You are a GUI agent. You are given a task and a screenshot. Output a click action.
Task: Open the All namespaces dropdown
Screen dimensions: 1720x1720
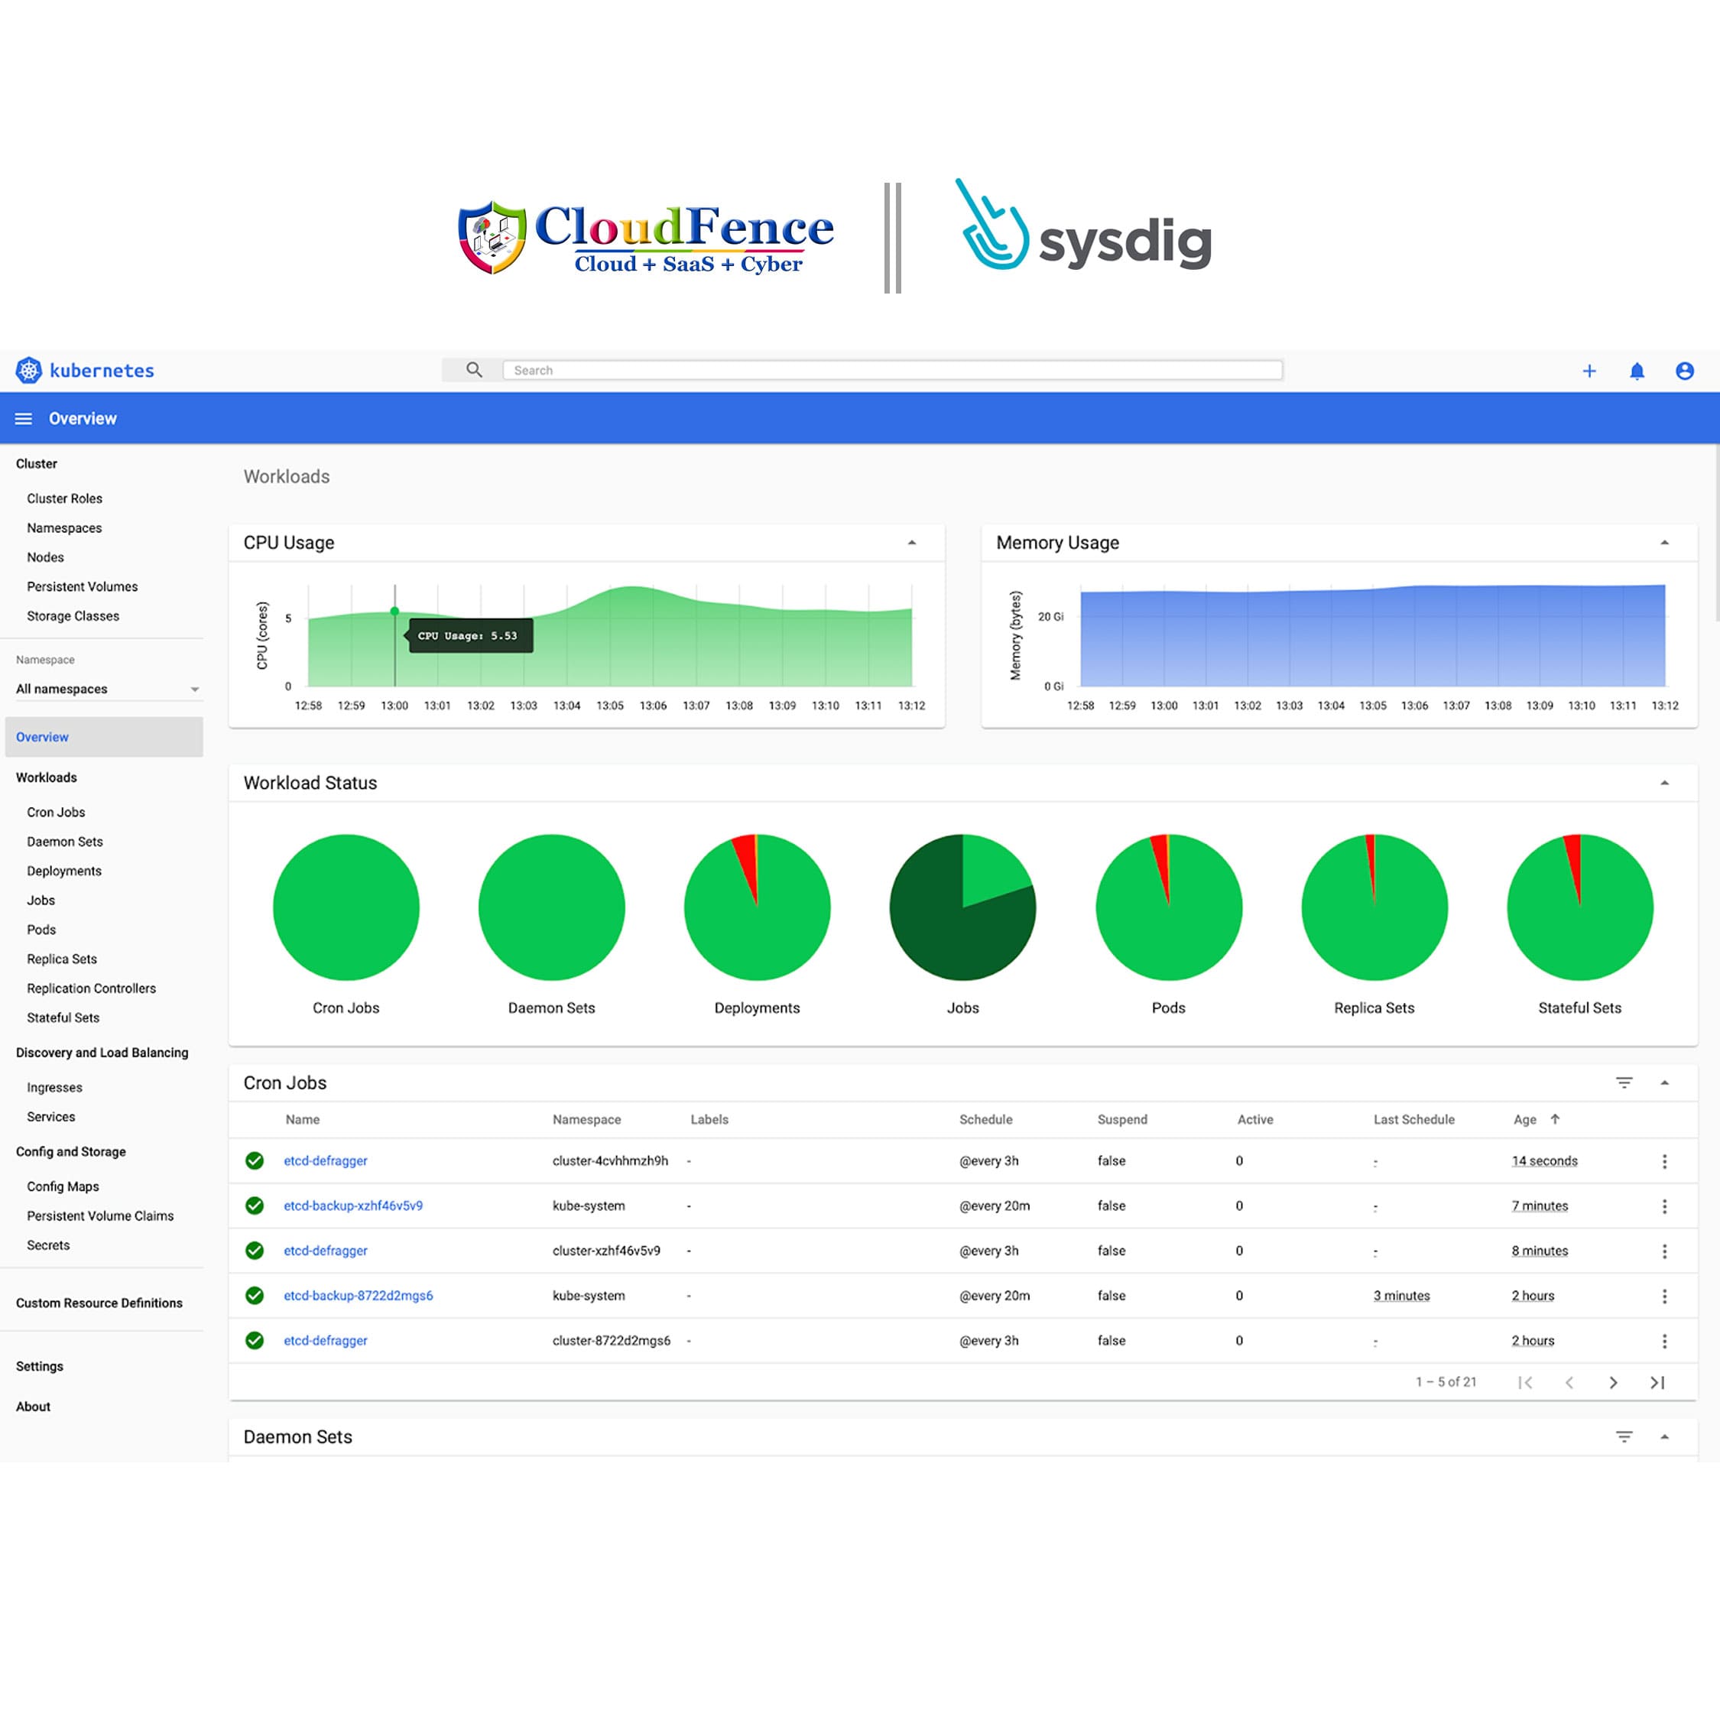click(x=107, y=689)
